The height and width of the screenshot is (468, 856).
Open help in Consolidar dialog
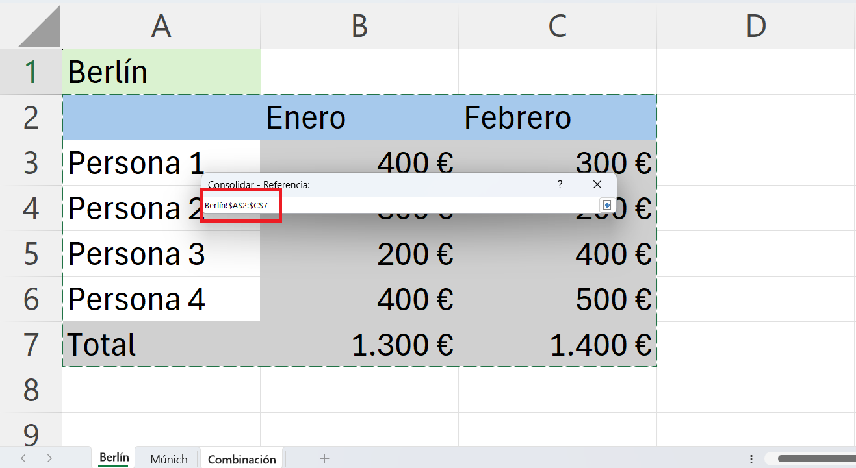[x=560, y=185]
